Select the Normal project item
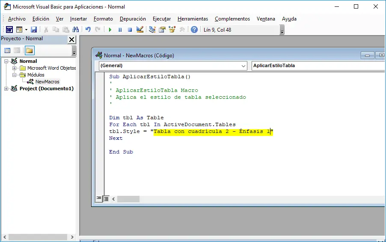Viewport: 386px width, 242px height. 28,61
